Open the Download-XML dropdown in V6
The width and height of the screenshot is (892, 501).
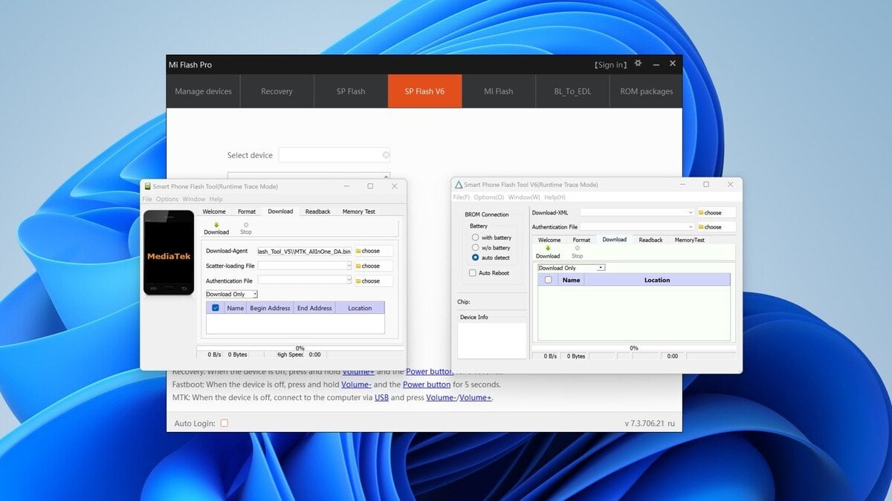691,212
